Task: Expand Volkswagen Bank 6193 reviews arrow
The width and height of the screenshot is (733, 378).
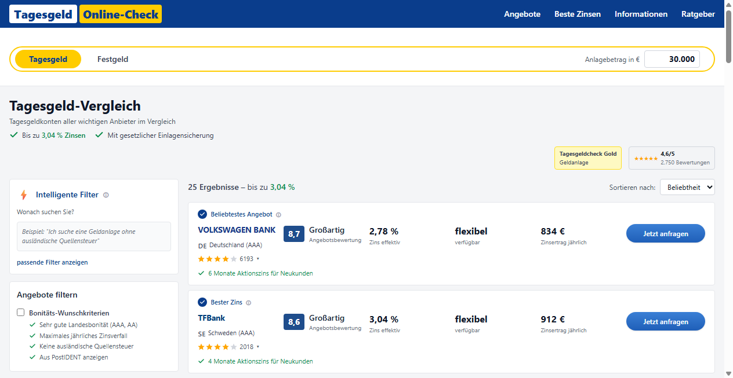Action: point(258,259)
